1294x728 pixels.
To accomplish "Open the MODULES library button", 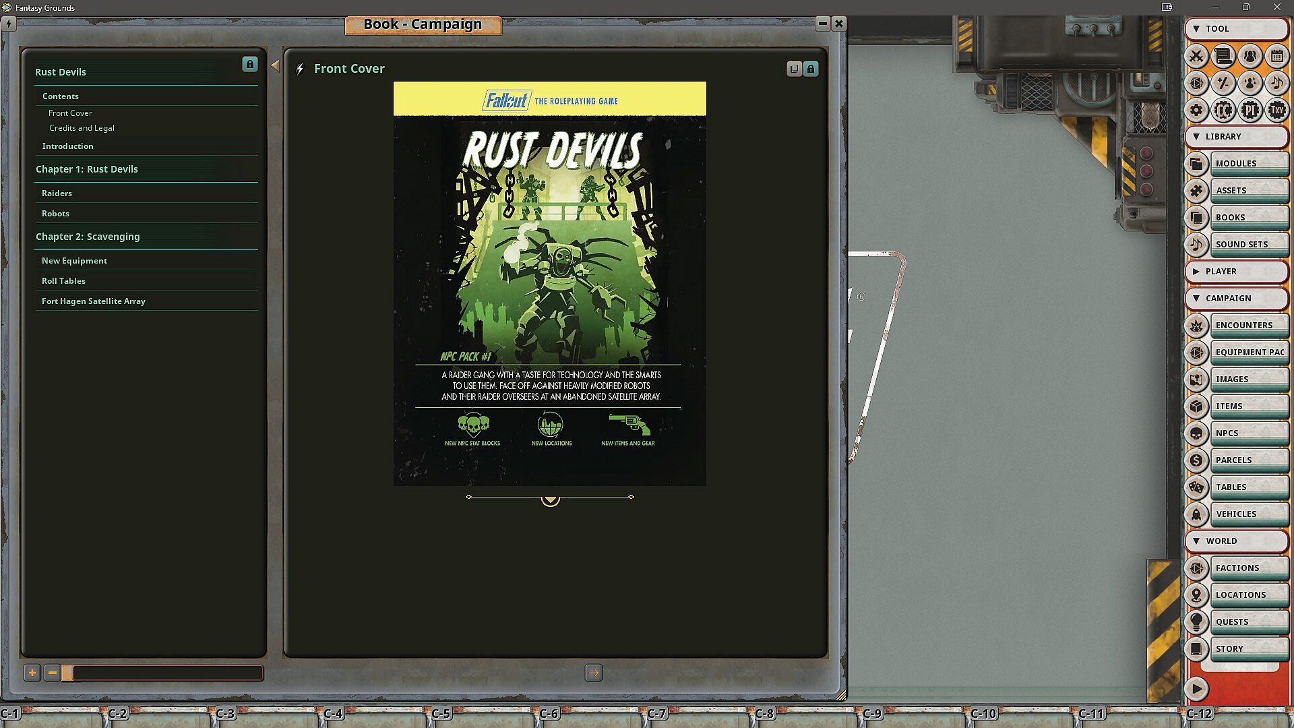I will tap(1237, 163).
